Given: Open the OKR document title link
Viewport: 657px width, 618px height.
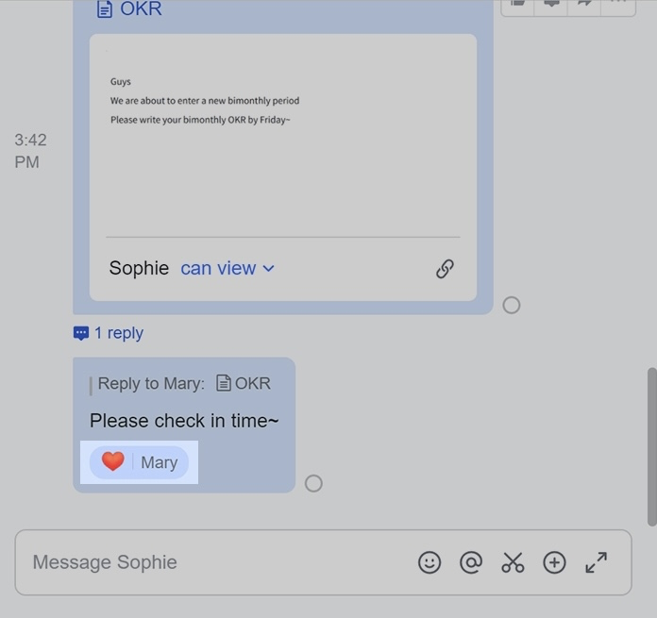Looking at the screenshot, I should pyautogui.click(x=129, y=8).
